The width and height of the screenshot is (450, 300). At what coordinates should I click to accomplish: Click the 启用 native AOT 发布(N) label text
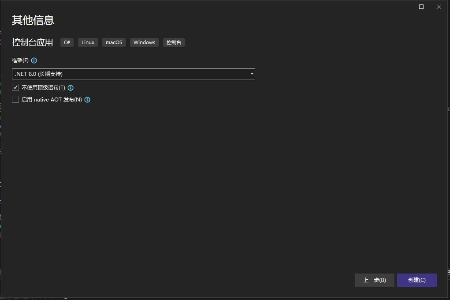tap(52, 100)
